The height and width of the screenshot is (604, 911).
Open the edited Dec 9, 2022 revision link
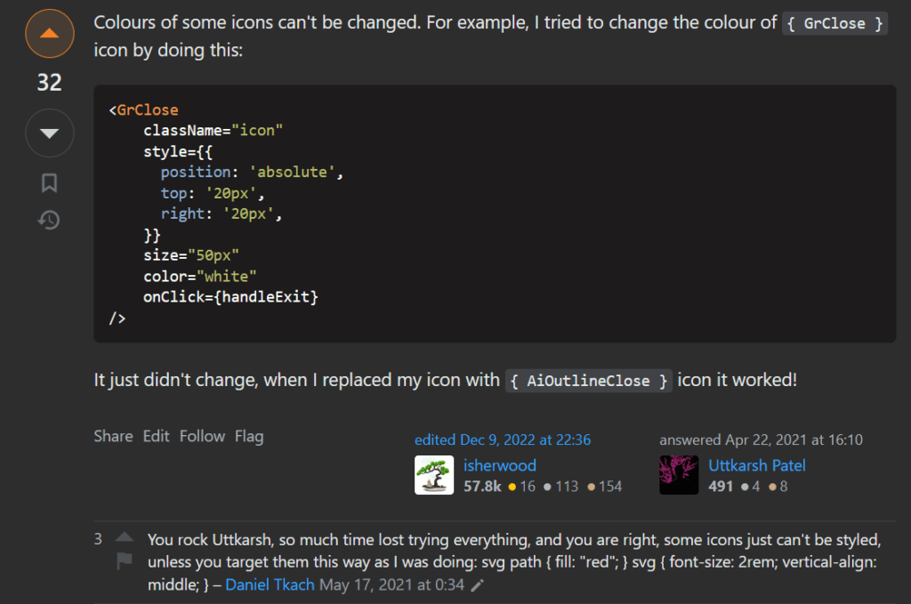[503, 439]
